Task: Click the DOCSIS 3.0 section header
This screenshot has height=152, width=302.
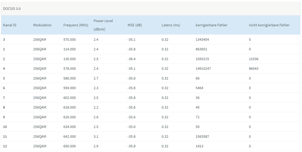Action: click(12, 9)
